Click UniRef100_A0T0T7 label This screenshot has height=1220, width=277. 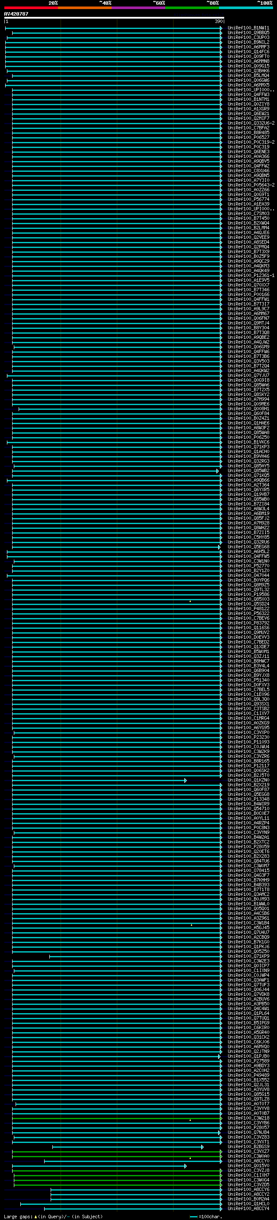(248, 1104)
